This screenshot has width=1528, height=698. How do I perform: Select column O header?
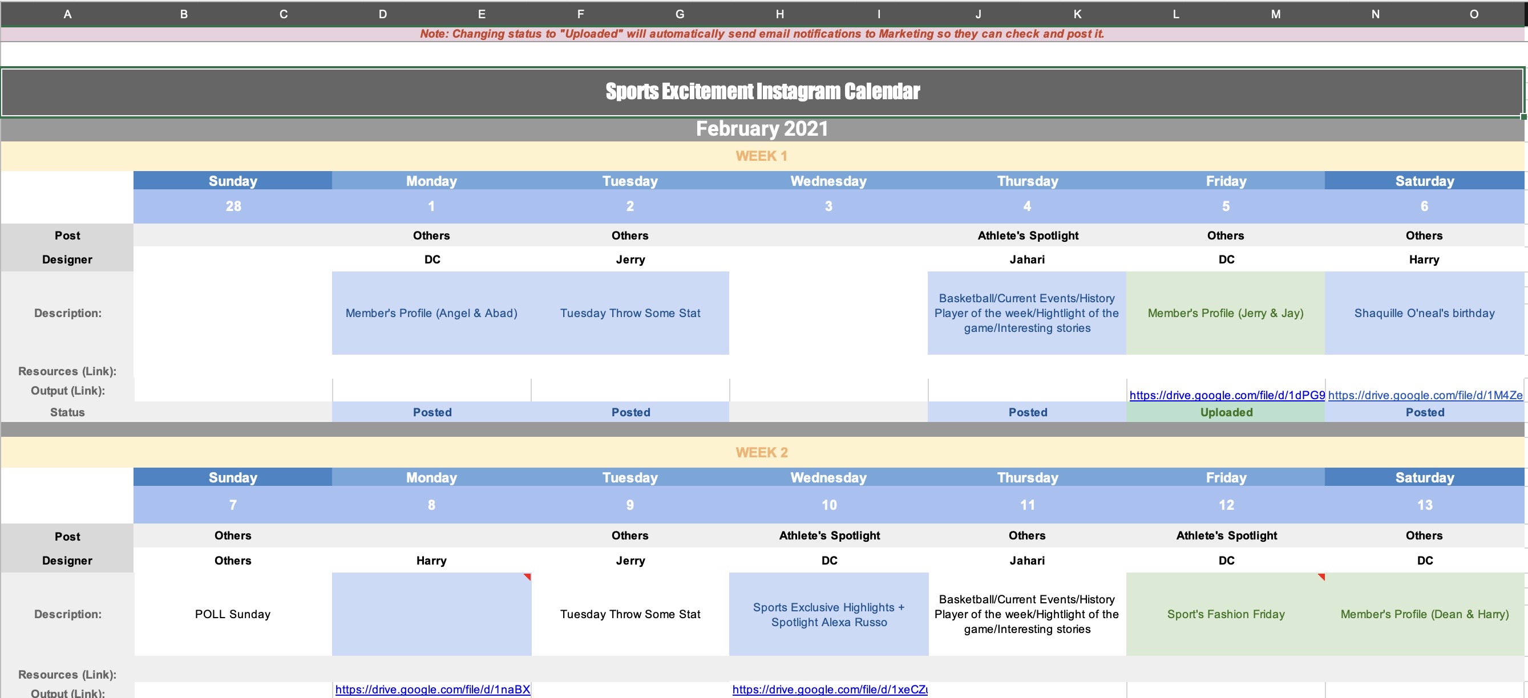(1473, 14)
